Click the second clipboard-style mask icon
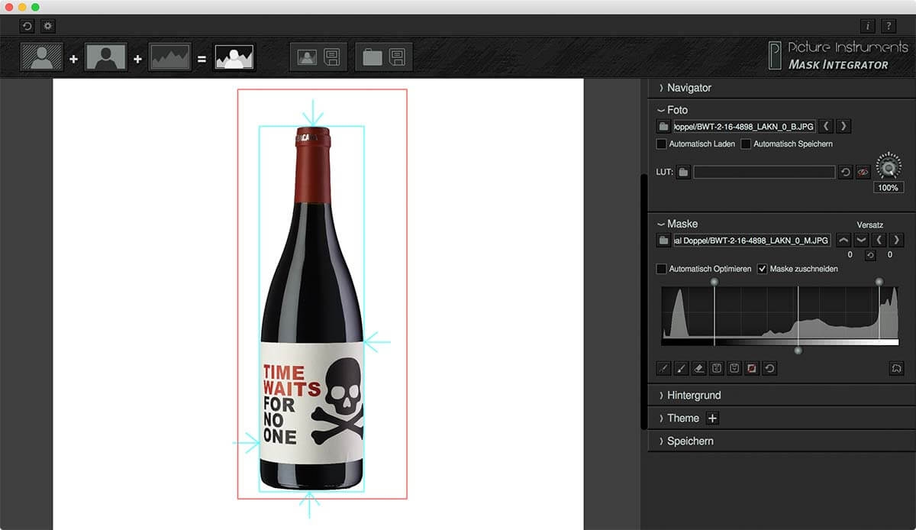The image size is (916, 530). 734,368
